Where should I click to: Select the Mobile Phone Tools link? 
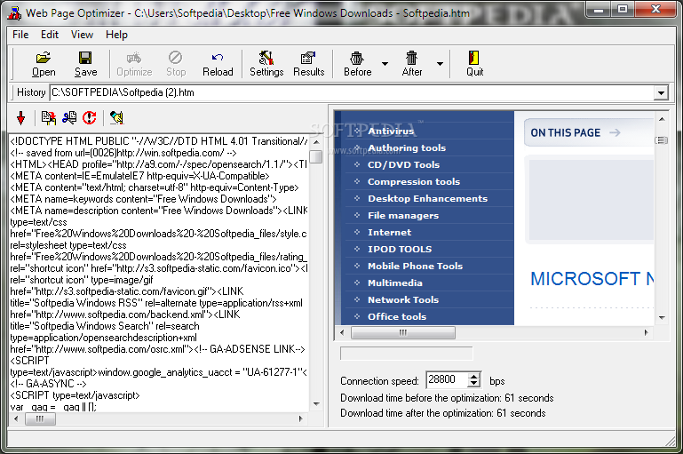(415, 266)
